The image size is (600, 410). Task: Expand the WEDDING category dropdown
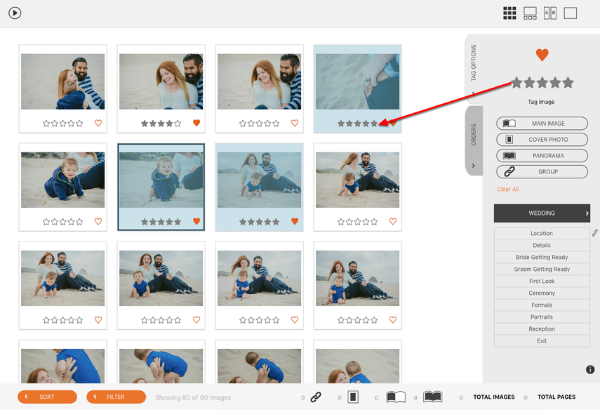(542, 213)
